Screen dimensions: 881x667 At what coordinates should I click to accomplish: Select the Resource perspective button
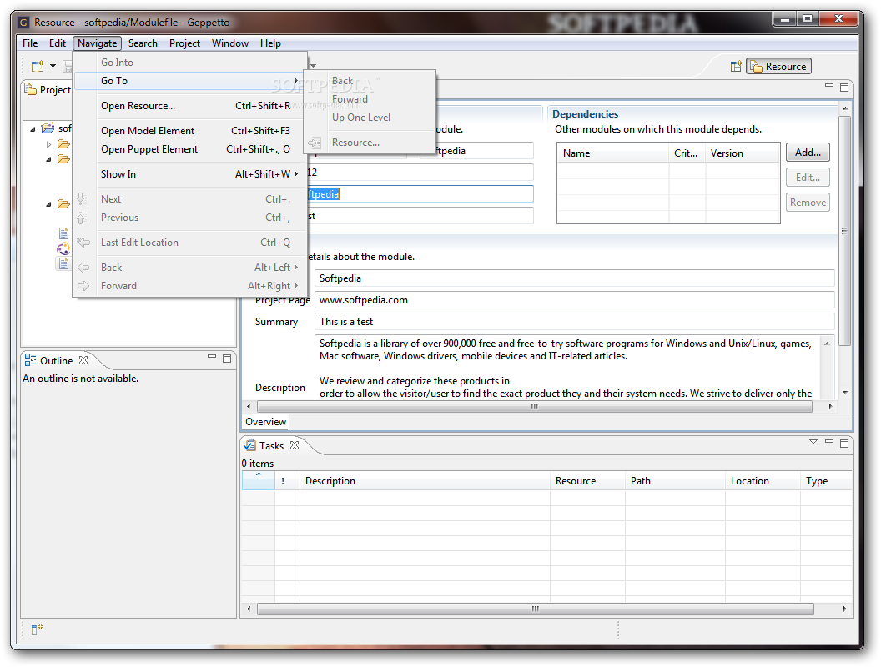point(778,66)
